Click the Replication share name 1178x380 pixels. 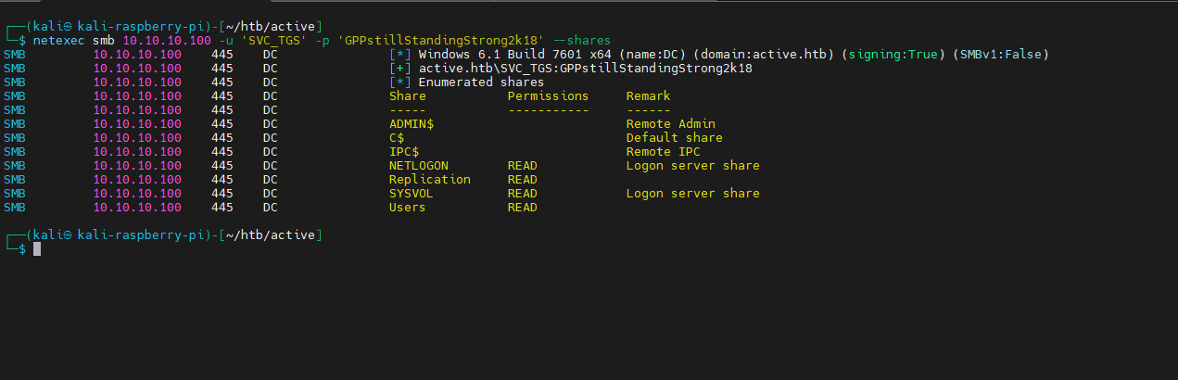[430, 180]
